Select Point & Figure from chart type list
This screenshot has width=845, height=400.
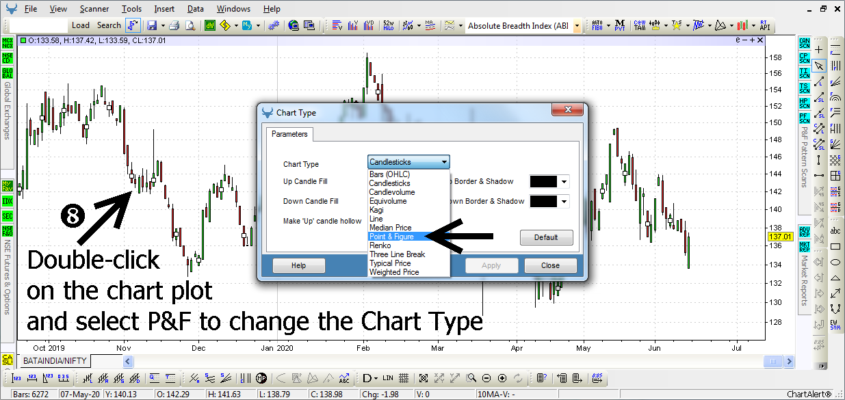pos(408,237)
